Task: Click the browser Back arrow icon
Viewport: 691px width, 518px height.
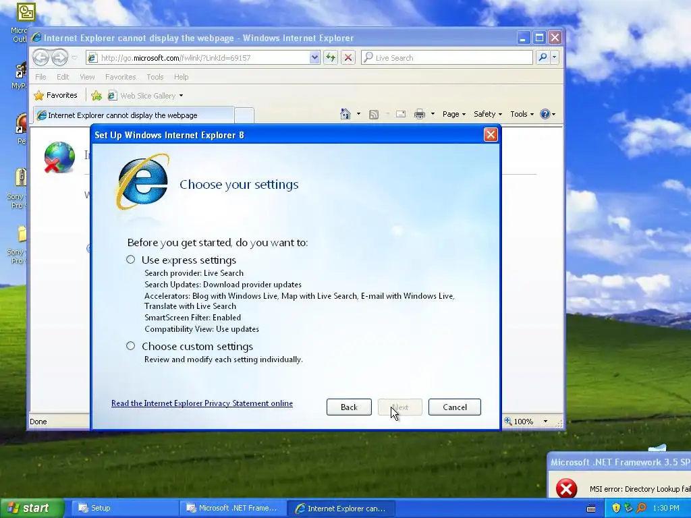Action: [40, 57]
